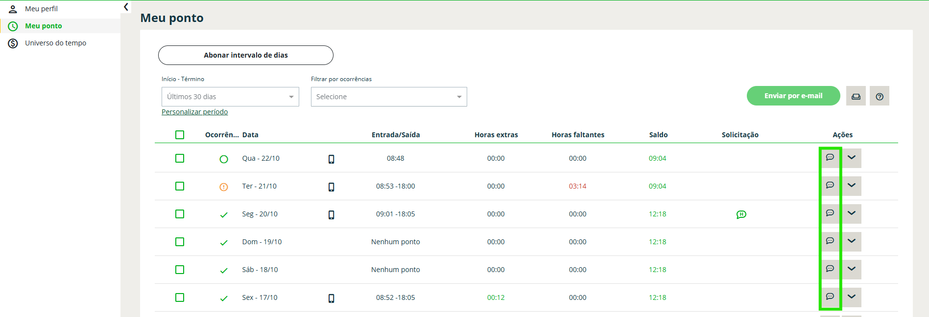Click the warning icon on Ter - 21/10
Viewport: 929px width, 317px height.
pos(224,187)
